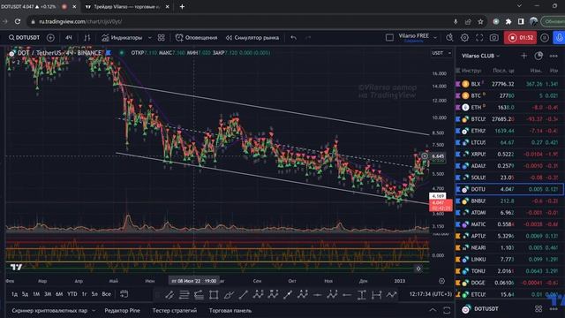Redo chart action

[x=308, y=37]
